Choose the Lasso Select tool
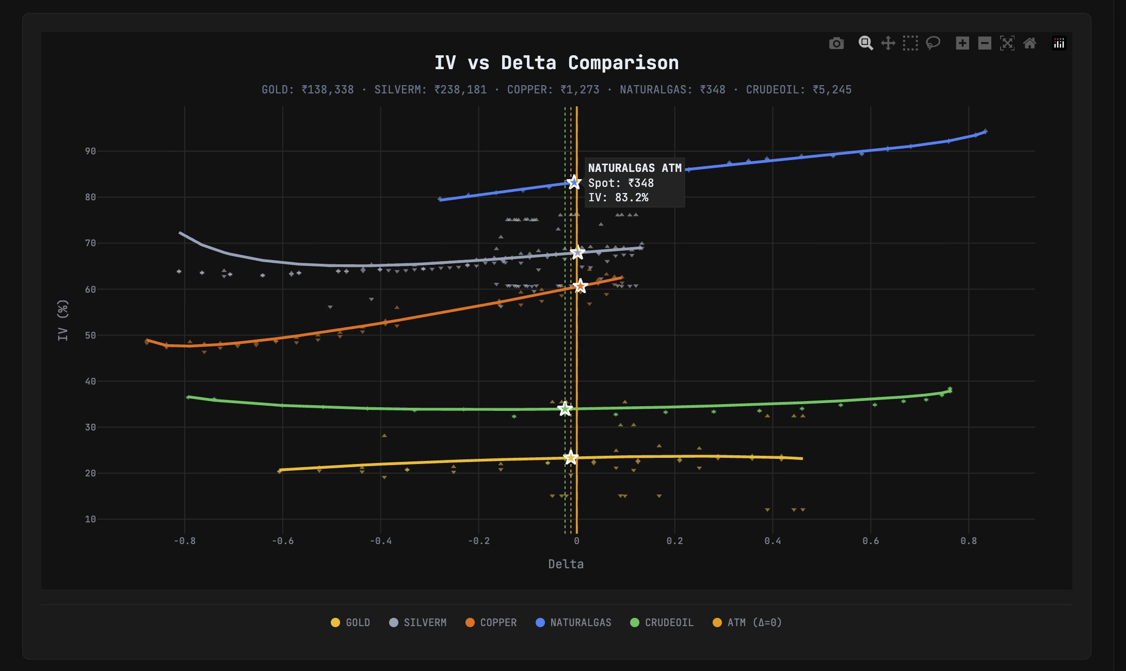This screenshot has width=1126, height=671. tap(933, 43)
